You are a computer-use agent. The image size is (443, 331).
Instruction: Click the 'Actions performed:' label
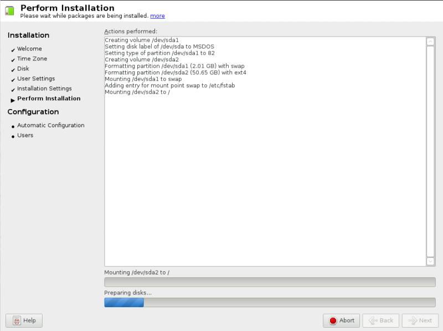[131, 32]
